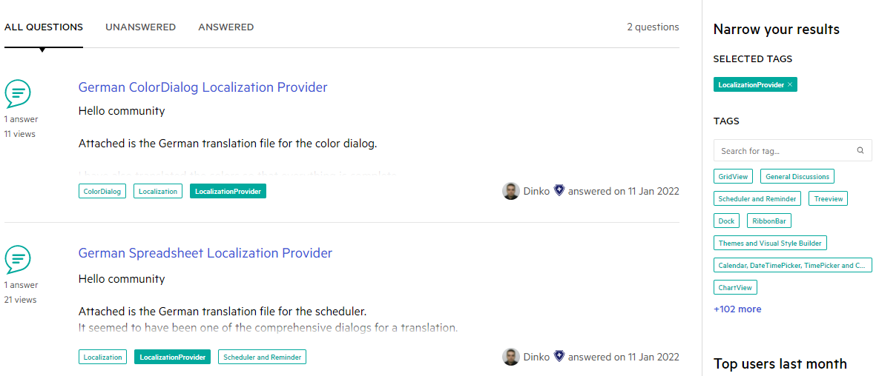The height and width of the screenshot is (376, 879).
Task: Open the German ColorDialog Localization Provider question
Action: (x=203, y=87)
